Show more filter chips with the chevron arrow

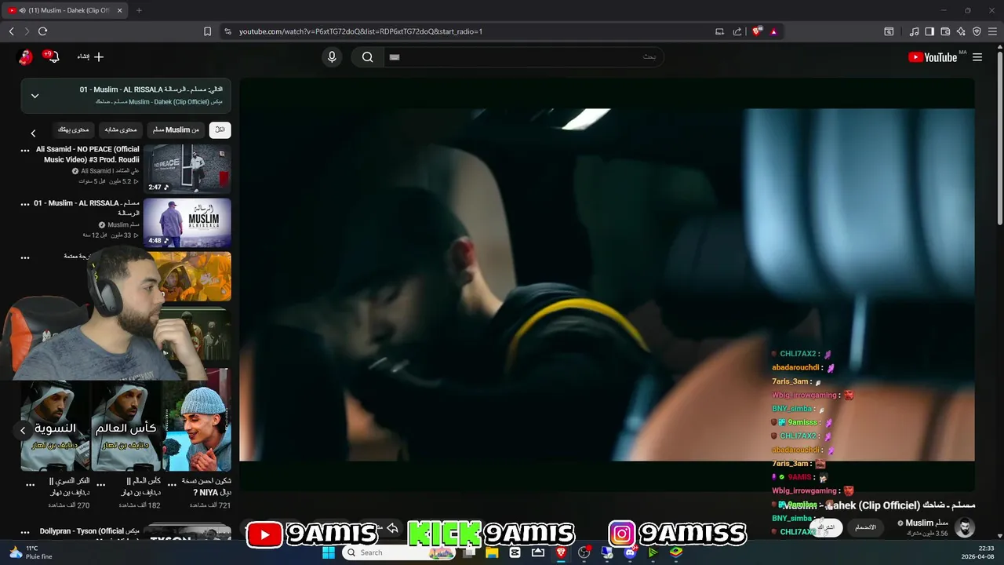(33, 133)
